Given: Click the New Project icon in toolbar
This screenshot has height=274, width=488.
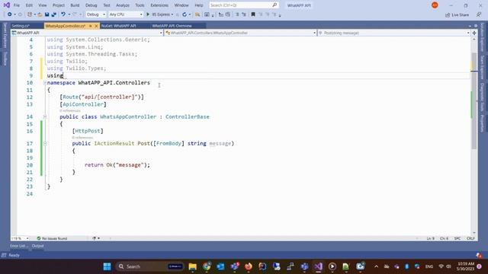Looking at the screenshot, I should click(x=30, y=14).
